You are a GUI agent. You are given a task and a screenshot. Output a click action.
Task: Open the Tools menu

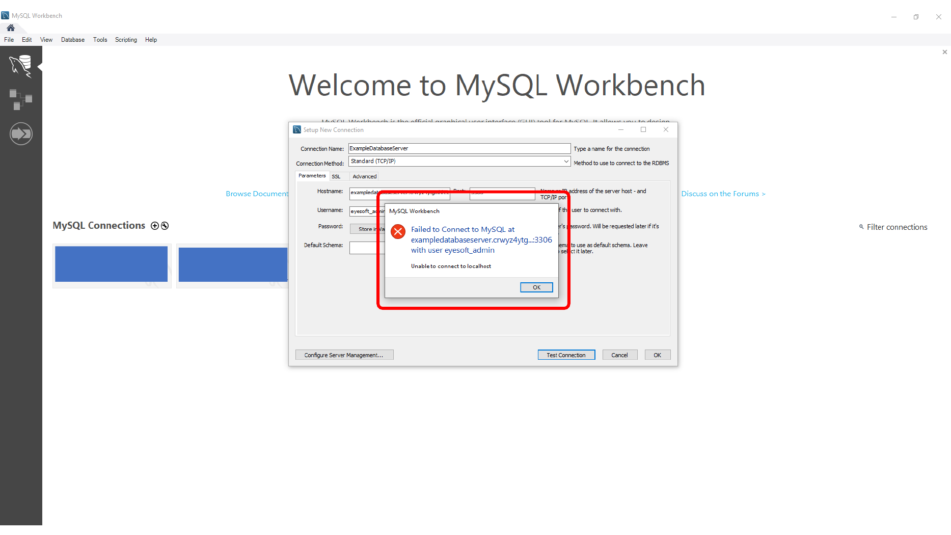100,40
